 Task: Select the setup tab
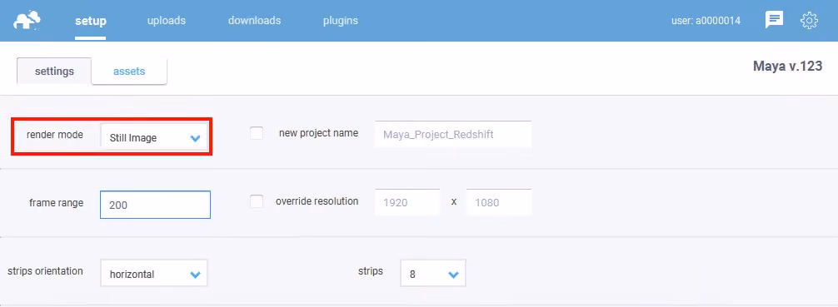90,22
